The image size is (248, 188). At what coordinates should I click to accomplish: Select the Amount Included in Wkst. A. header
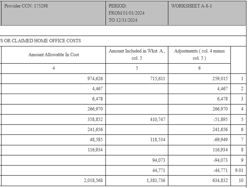tap(137, 54)
